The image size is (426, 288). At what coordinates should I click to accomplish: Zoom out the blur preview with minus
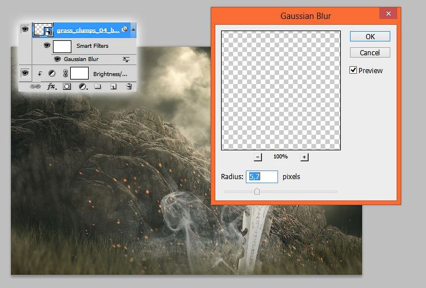click(258, 157)
